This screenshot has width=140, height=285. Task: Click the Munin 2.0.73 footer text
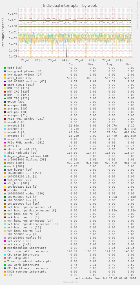[70, 282]
